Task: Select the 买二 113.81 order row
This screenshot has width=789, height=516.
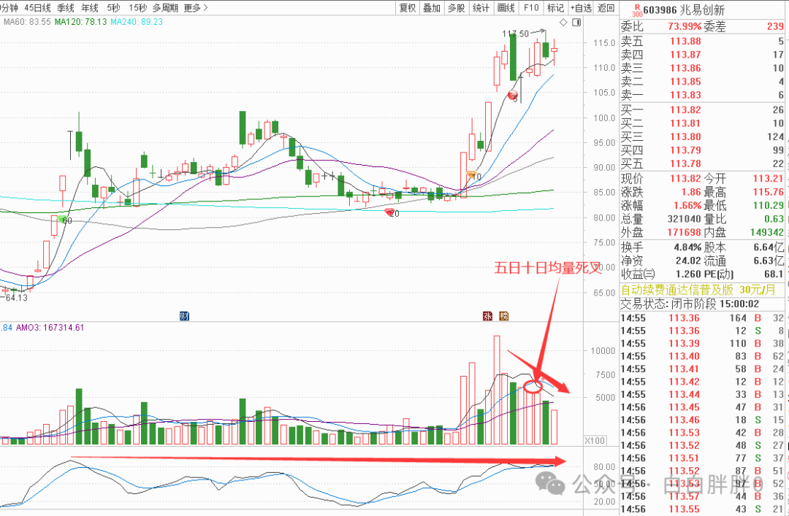Action: [x=703, y=123]
